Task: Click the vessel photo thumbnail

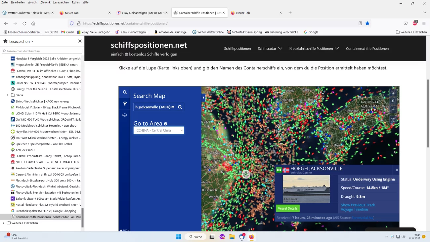Action: [x=306, y=189]
